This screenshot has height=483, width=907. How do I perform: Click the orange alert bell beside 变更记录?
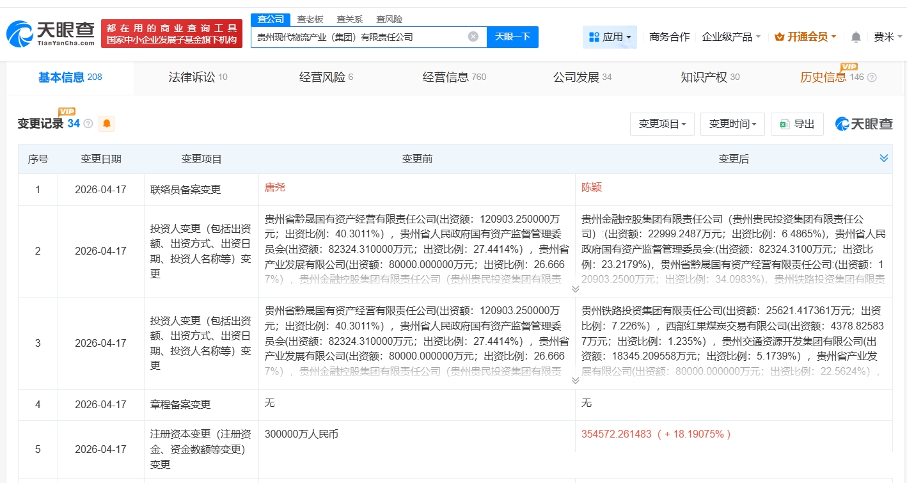[x=107, y=123]
